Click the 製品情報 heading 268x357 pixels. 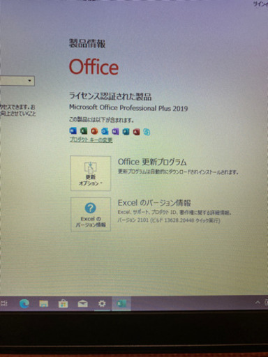click(x=87, y=44)
